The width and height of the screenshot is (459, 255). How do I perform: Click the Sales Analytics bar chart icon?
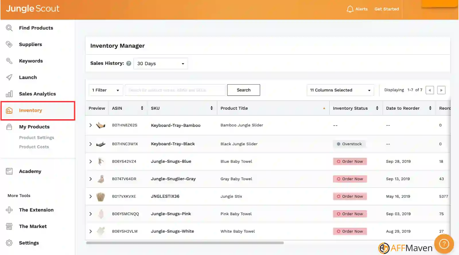pos(9,94)
